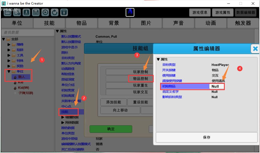The height and width of the screenshot is (153, 260).
Task: Switch to the 触发器 tab
Action: pos(243,23)
